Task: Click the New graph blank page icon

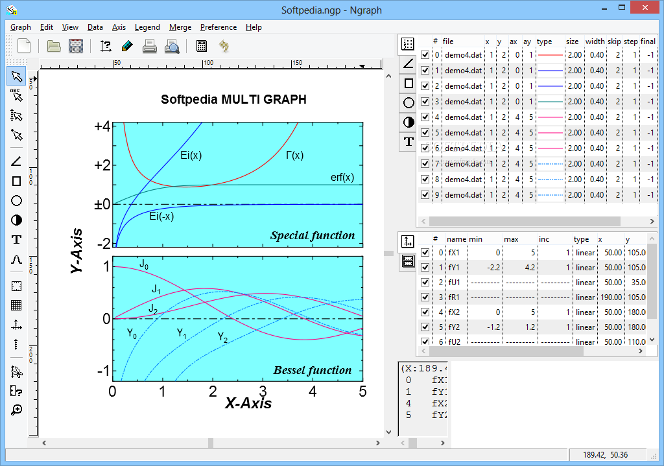Action: coord(24,46)
